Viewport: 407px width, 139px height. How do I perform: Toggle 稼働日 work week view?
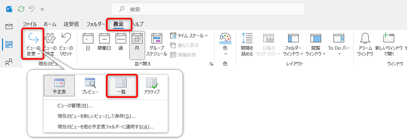(104, 42)
